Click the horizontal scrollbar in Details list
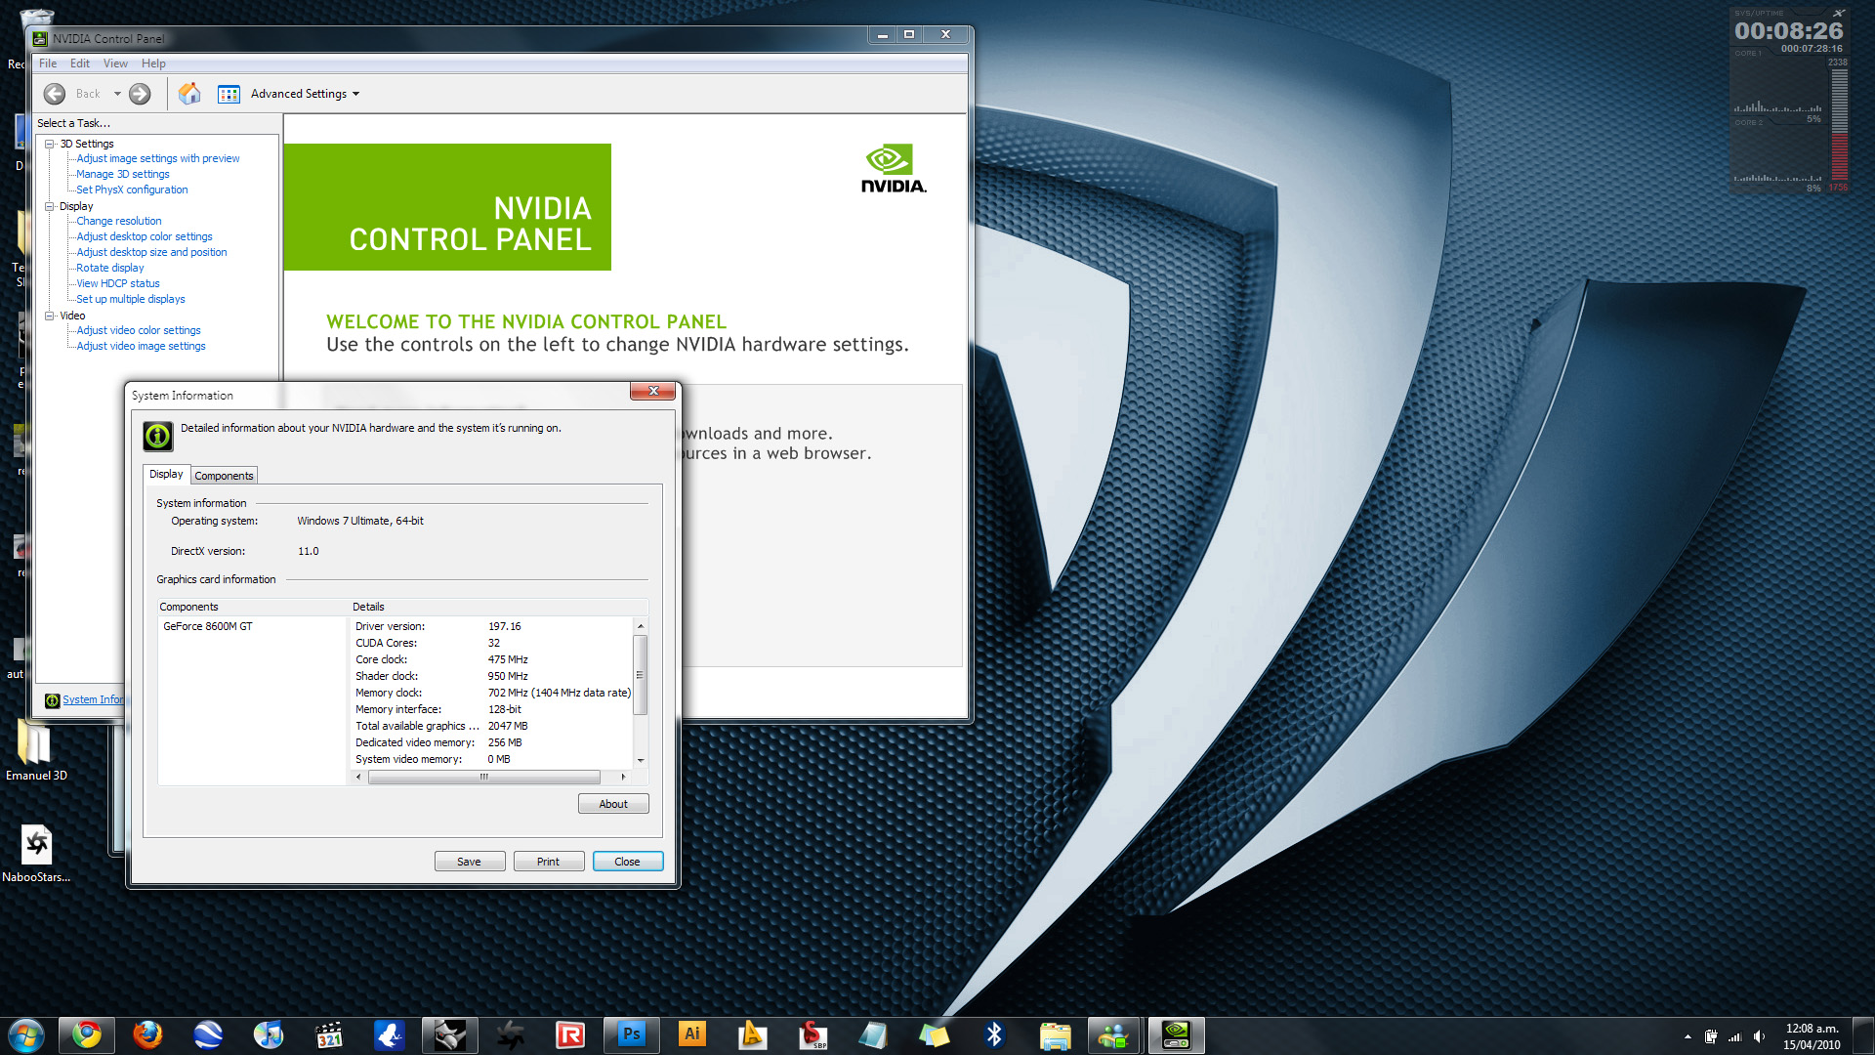 tap(483, 778)
